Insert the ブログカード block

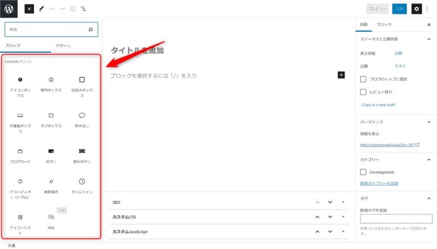pos(20,155)
